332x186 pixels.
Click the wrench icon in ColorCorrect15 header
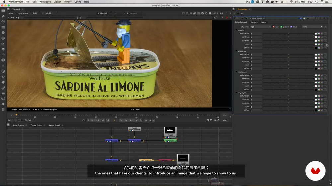tap(246, 18)
